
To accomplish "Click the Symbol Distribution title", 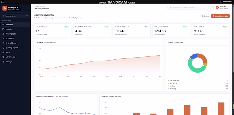I will 175,43.
